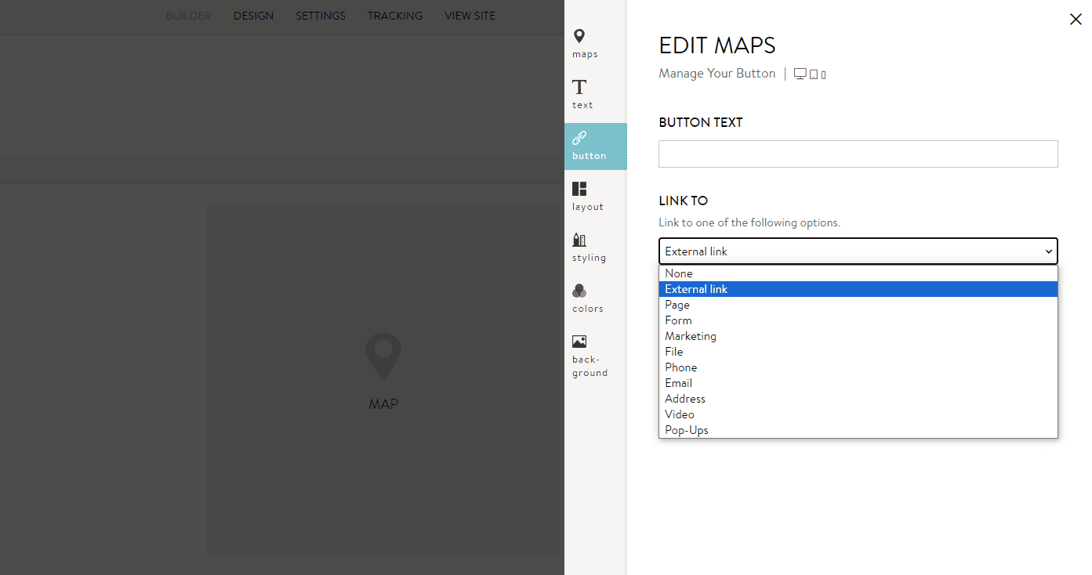Select the button link icon tab
The height and width of the screenshot is (575, 1092).
click(579, 138)
